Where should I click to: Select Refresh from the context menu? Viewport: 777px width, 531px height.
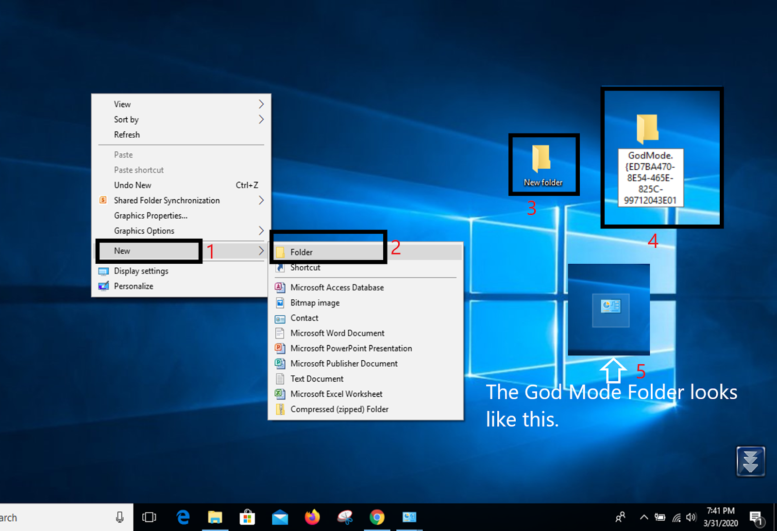pos(127,134)
